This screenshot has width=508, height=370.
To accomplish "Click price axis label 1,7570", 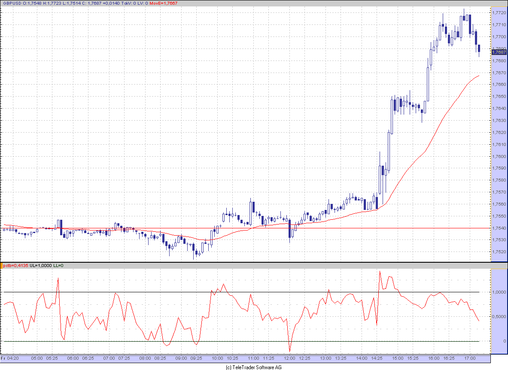I will pyautogui.click(x=499, y=192).
